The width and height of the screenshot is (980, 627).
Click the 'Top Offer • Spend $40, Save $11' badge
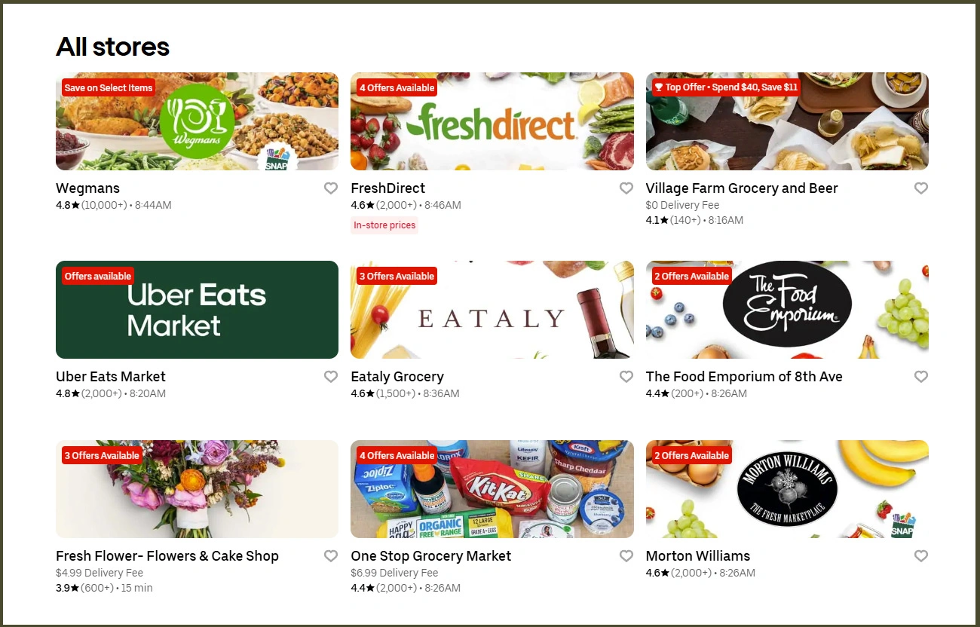click(726, 87)
